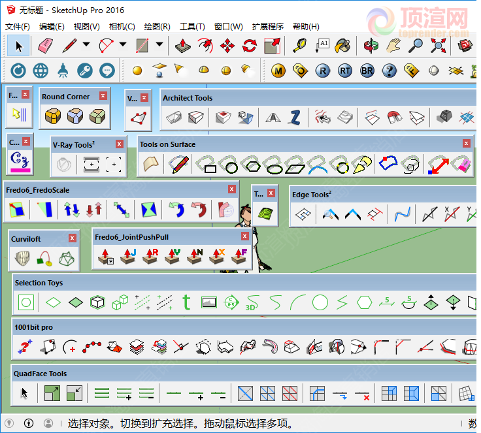This screenshot has width=481, height=433.
Task: Click the V-Ray M material editor icon
Action: click(x=278, y=71)
